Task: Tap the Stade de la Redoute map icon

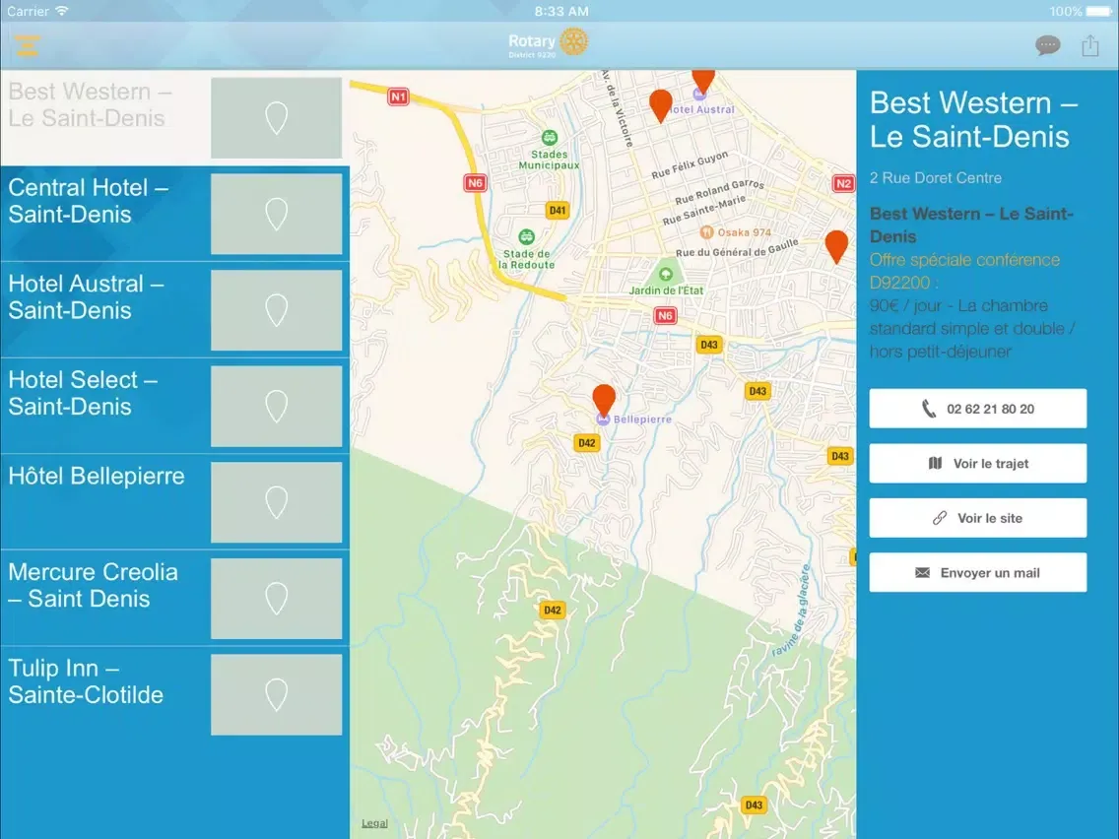Action: pyautogui.click(x=527, y=236)
